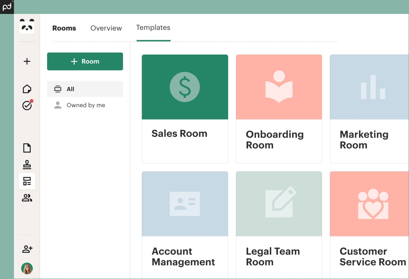Select the Rooms tab
409x279 pixels.
(64, 28)
